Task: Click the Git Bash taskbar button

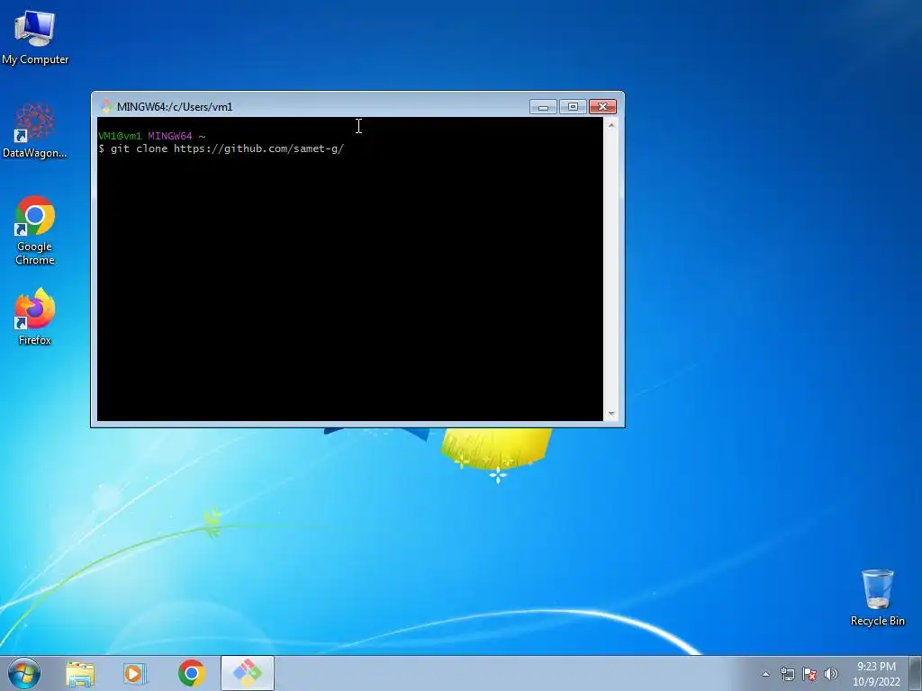Action: (x=248, y=673)
